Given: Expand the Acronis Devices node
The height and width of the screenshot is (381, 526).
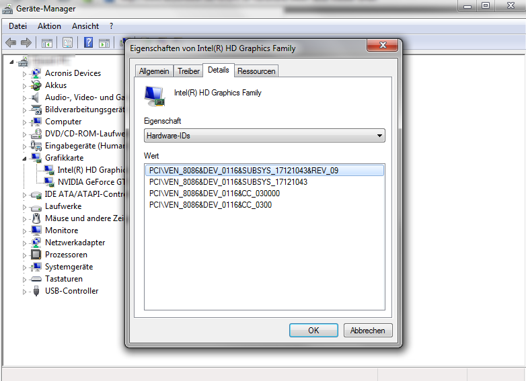Looking at the screenshot, I should tap(24, 74).
